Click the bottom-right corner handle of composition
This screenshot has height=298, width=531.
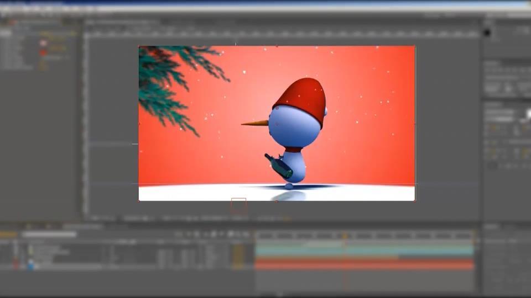[415, 201]
